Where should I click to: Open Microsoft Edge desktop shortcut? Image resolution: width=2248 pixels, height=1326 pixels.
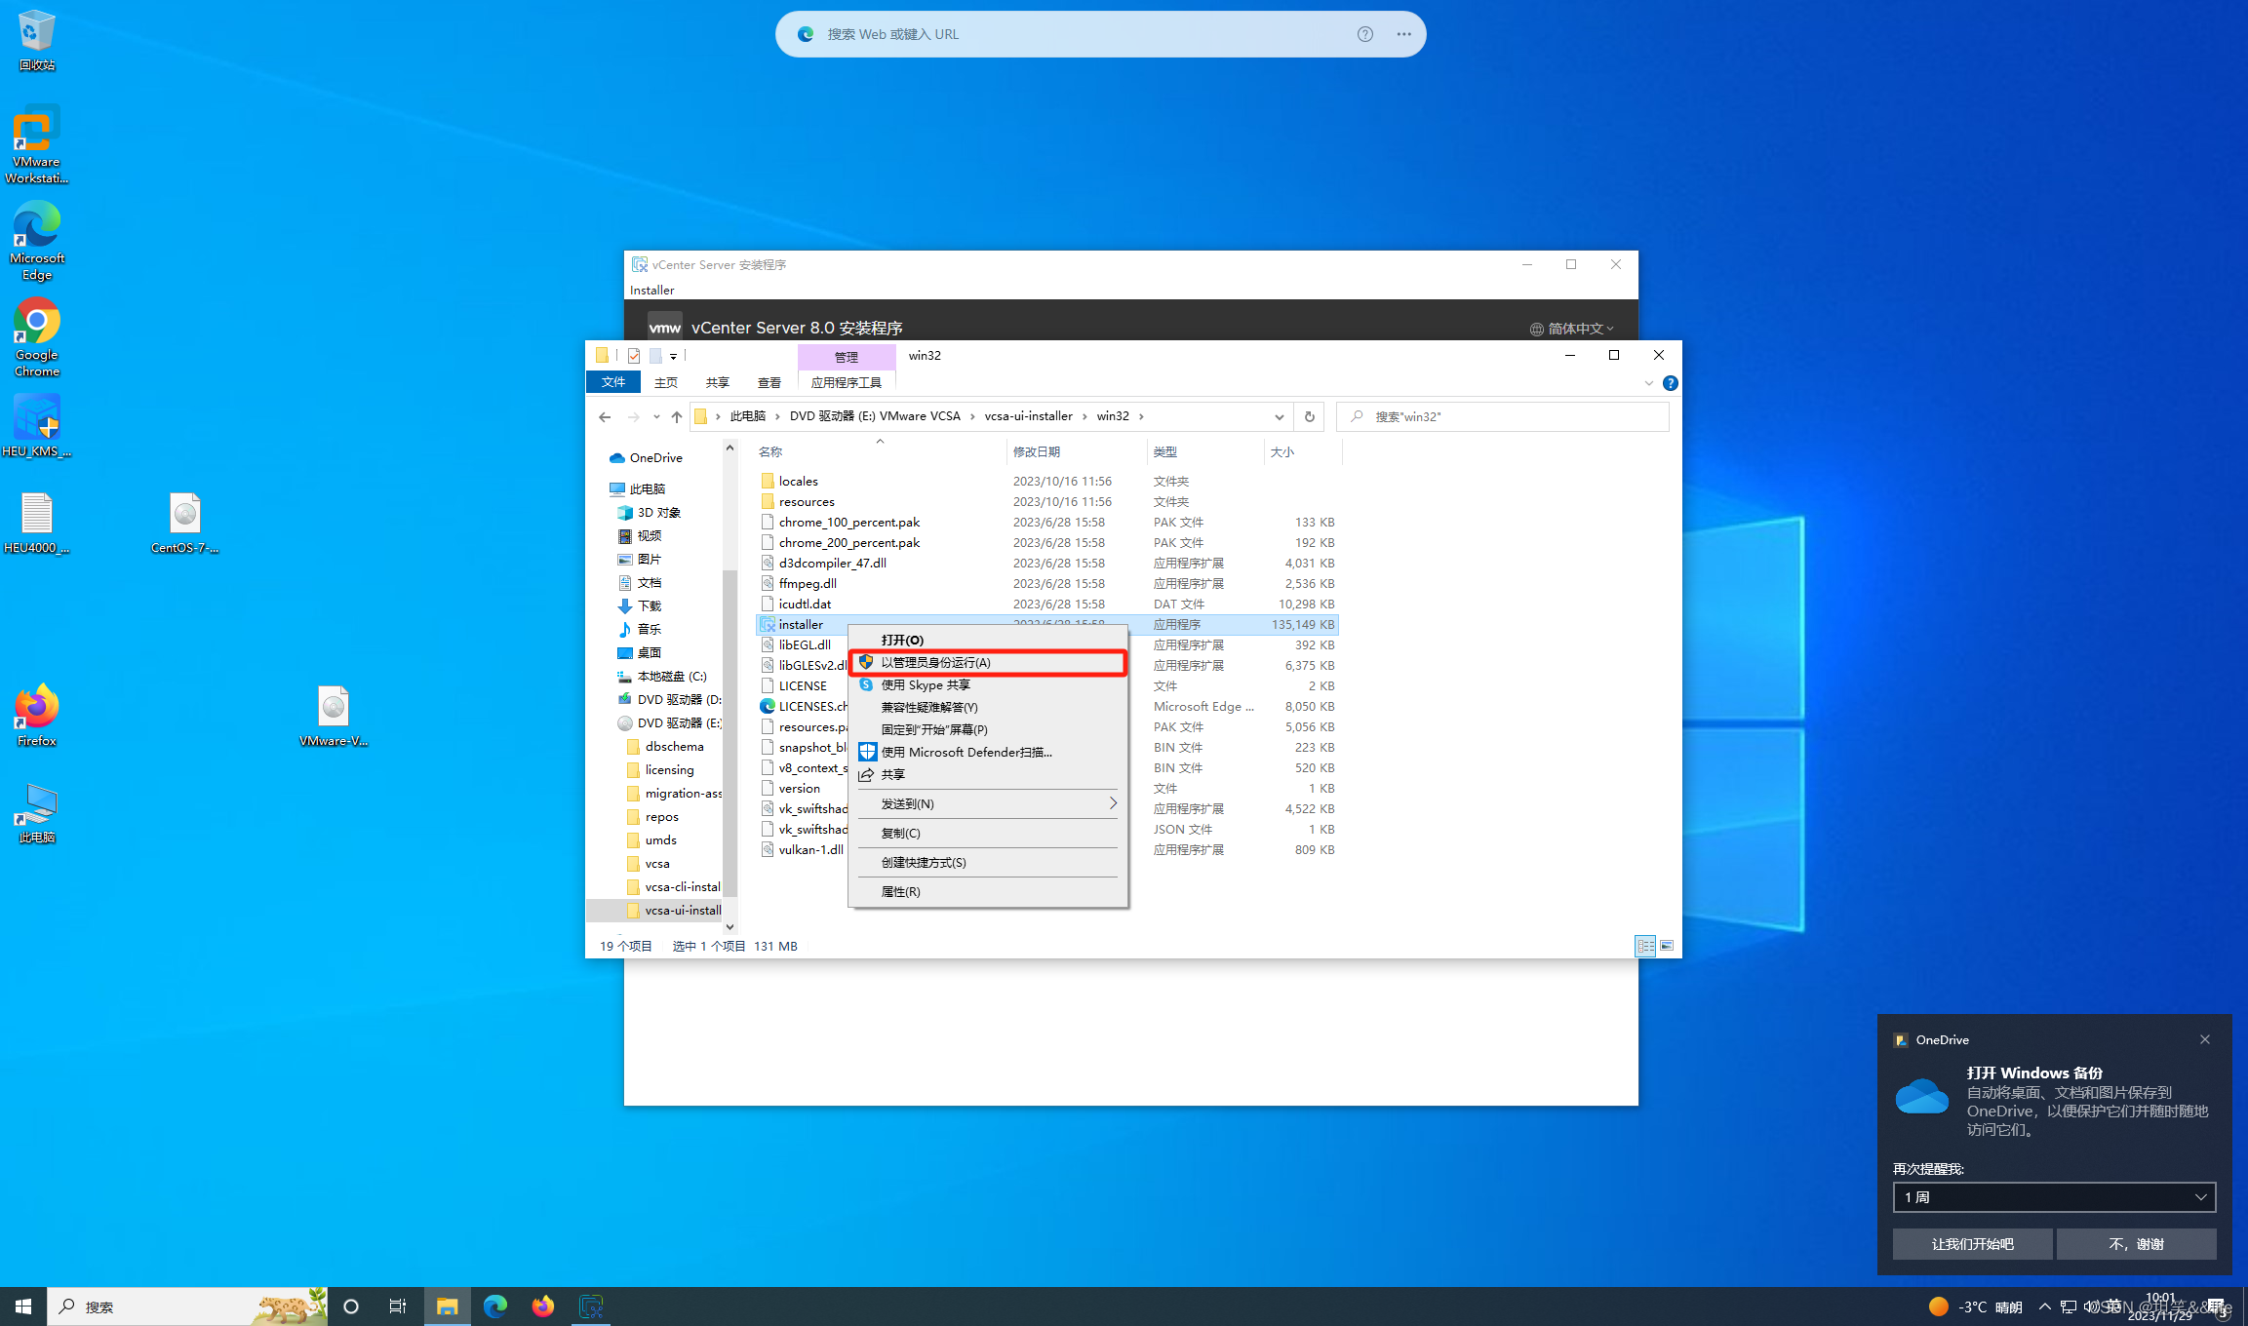tap(37, 241)
